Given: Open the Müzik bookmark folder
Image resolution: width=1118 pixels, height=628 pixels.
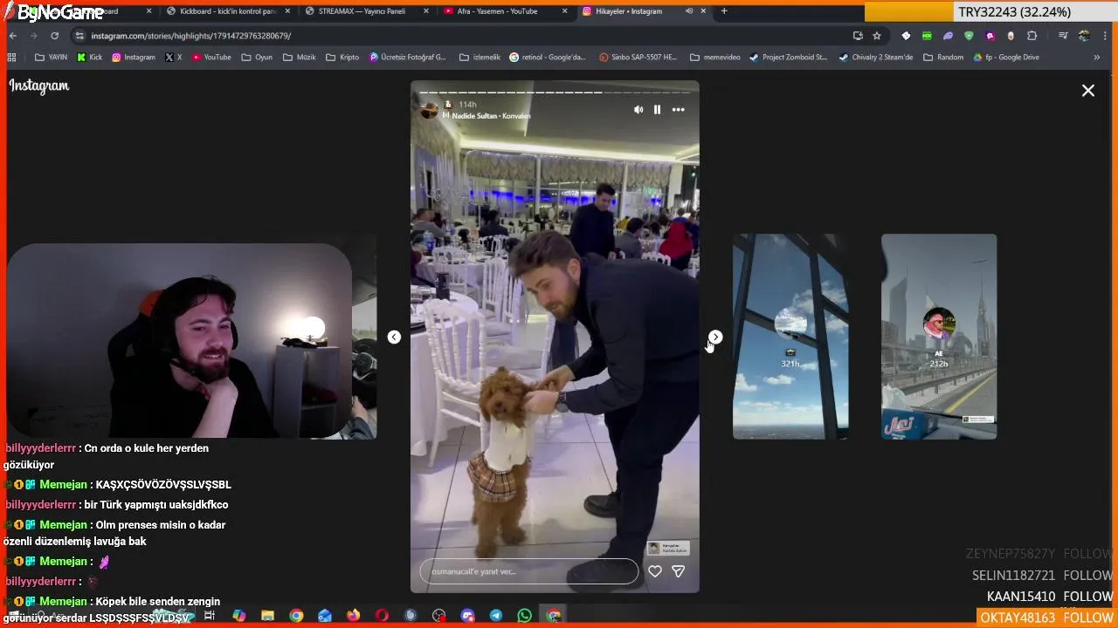Looking at the screenshot, I should pyautogui.click(x=299, y=58).
